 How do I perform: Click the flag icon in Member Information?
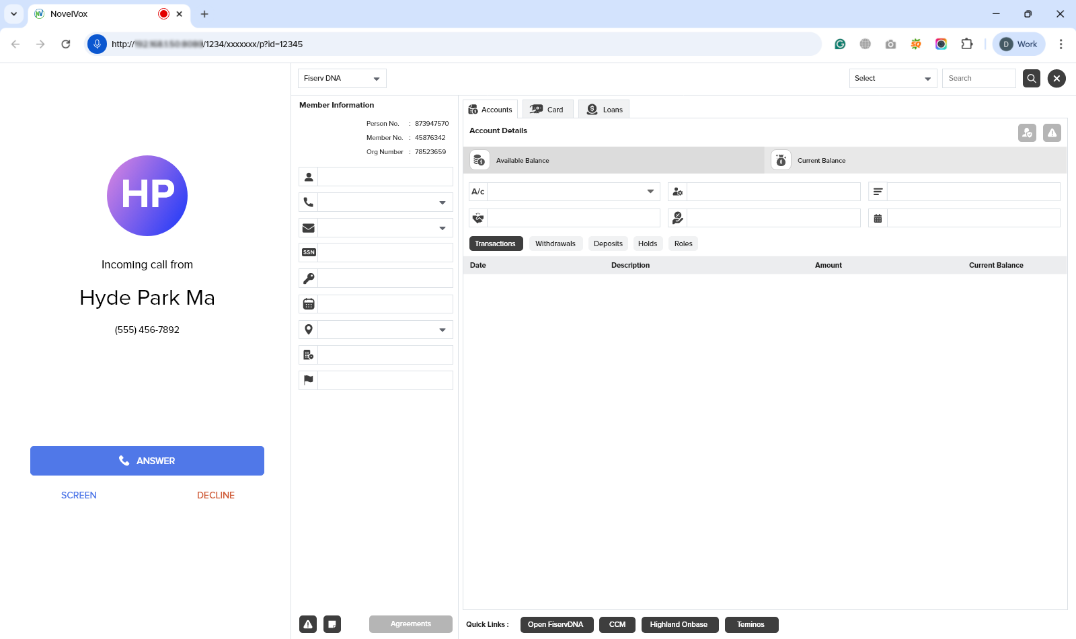click(309, 380)
